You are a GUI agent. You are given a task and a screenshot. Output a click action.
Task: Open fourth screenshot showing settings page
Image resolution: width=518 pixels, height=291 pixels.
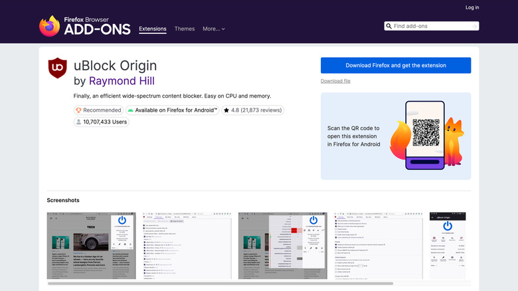(x=379, y=246)
